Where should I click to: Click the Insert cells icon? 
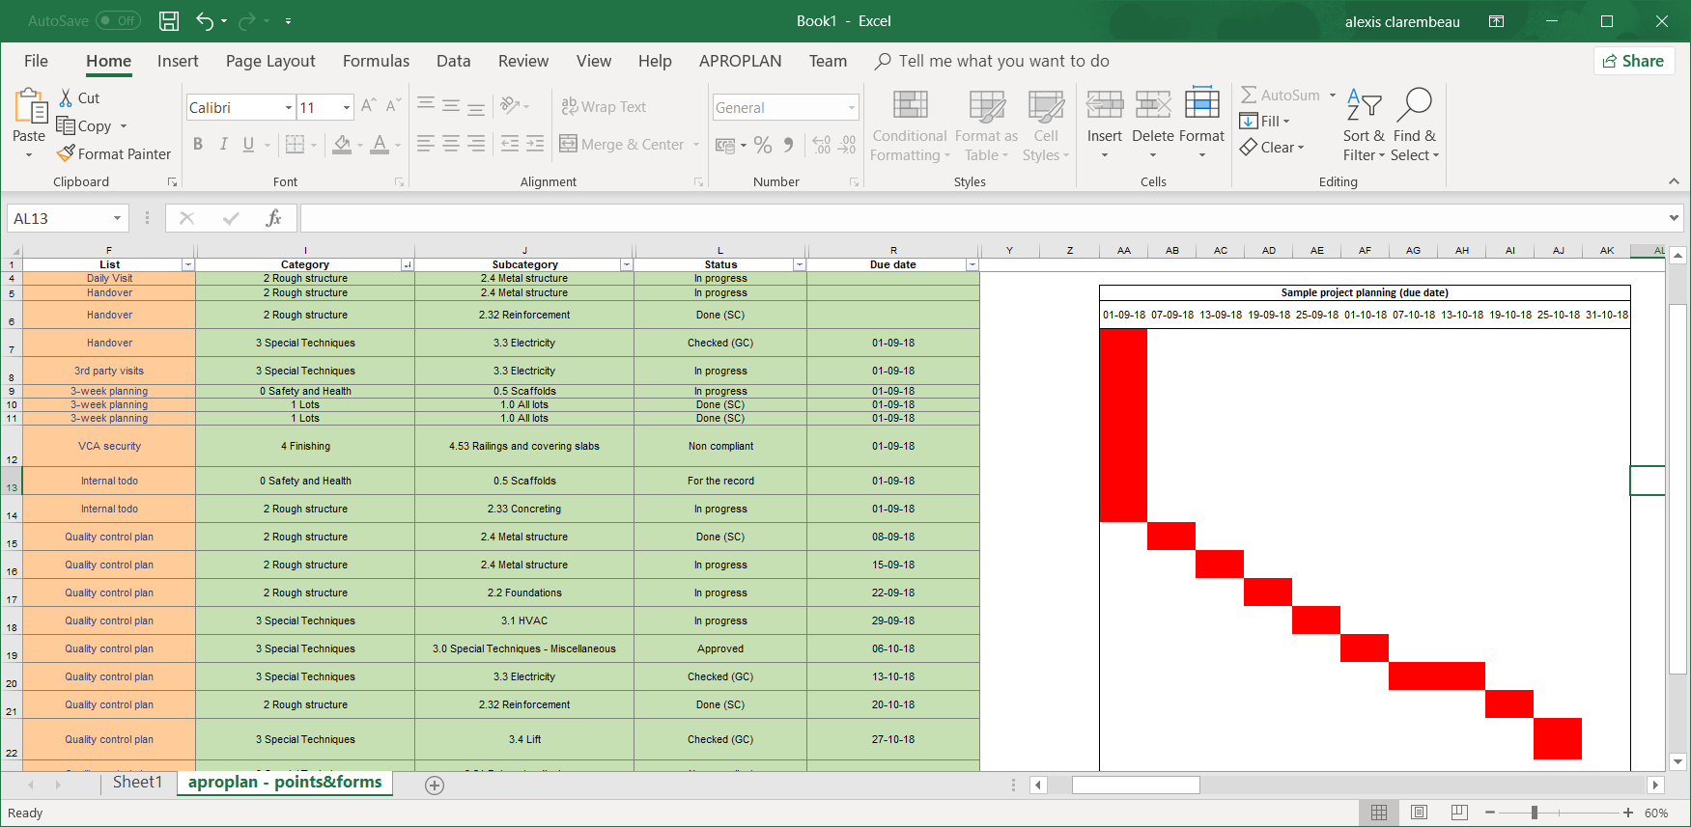[1105, 104]
